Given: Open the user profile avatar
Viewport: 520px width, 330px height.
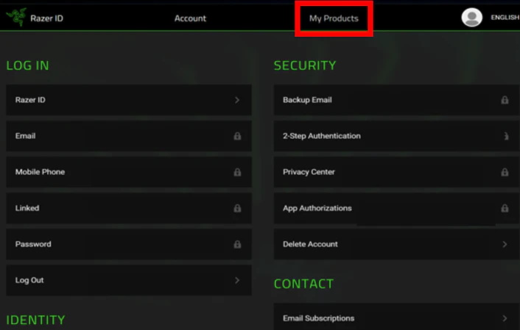Looking at the screenshot, I should 471,18.
